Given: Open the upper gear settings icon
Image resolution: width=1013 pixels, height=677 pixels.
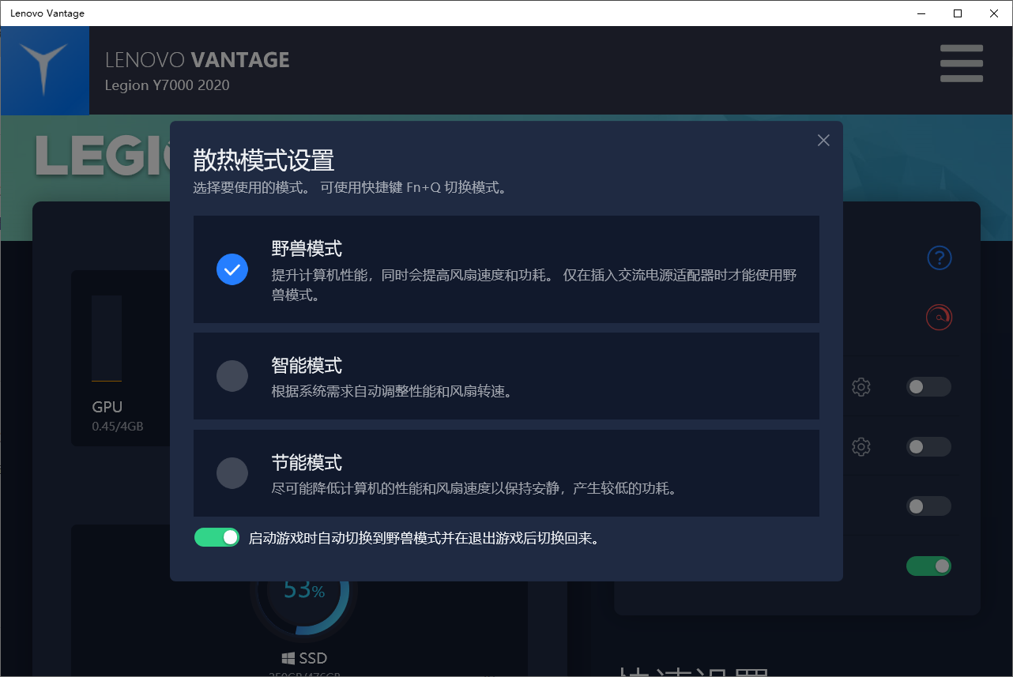Looking at the screenshot, I should (861, 387).
